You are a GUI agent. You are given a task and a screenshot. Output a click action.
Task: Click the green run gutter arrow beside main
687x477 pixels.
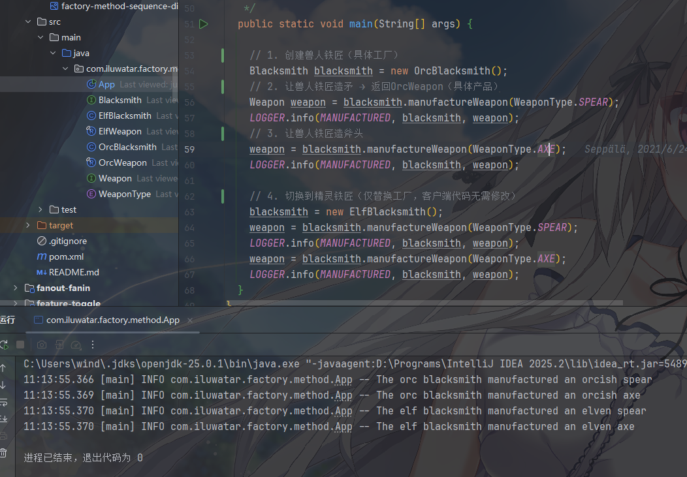pyautogui.click(x=204, y=24)
